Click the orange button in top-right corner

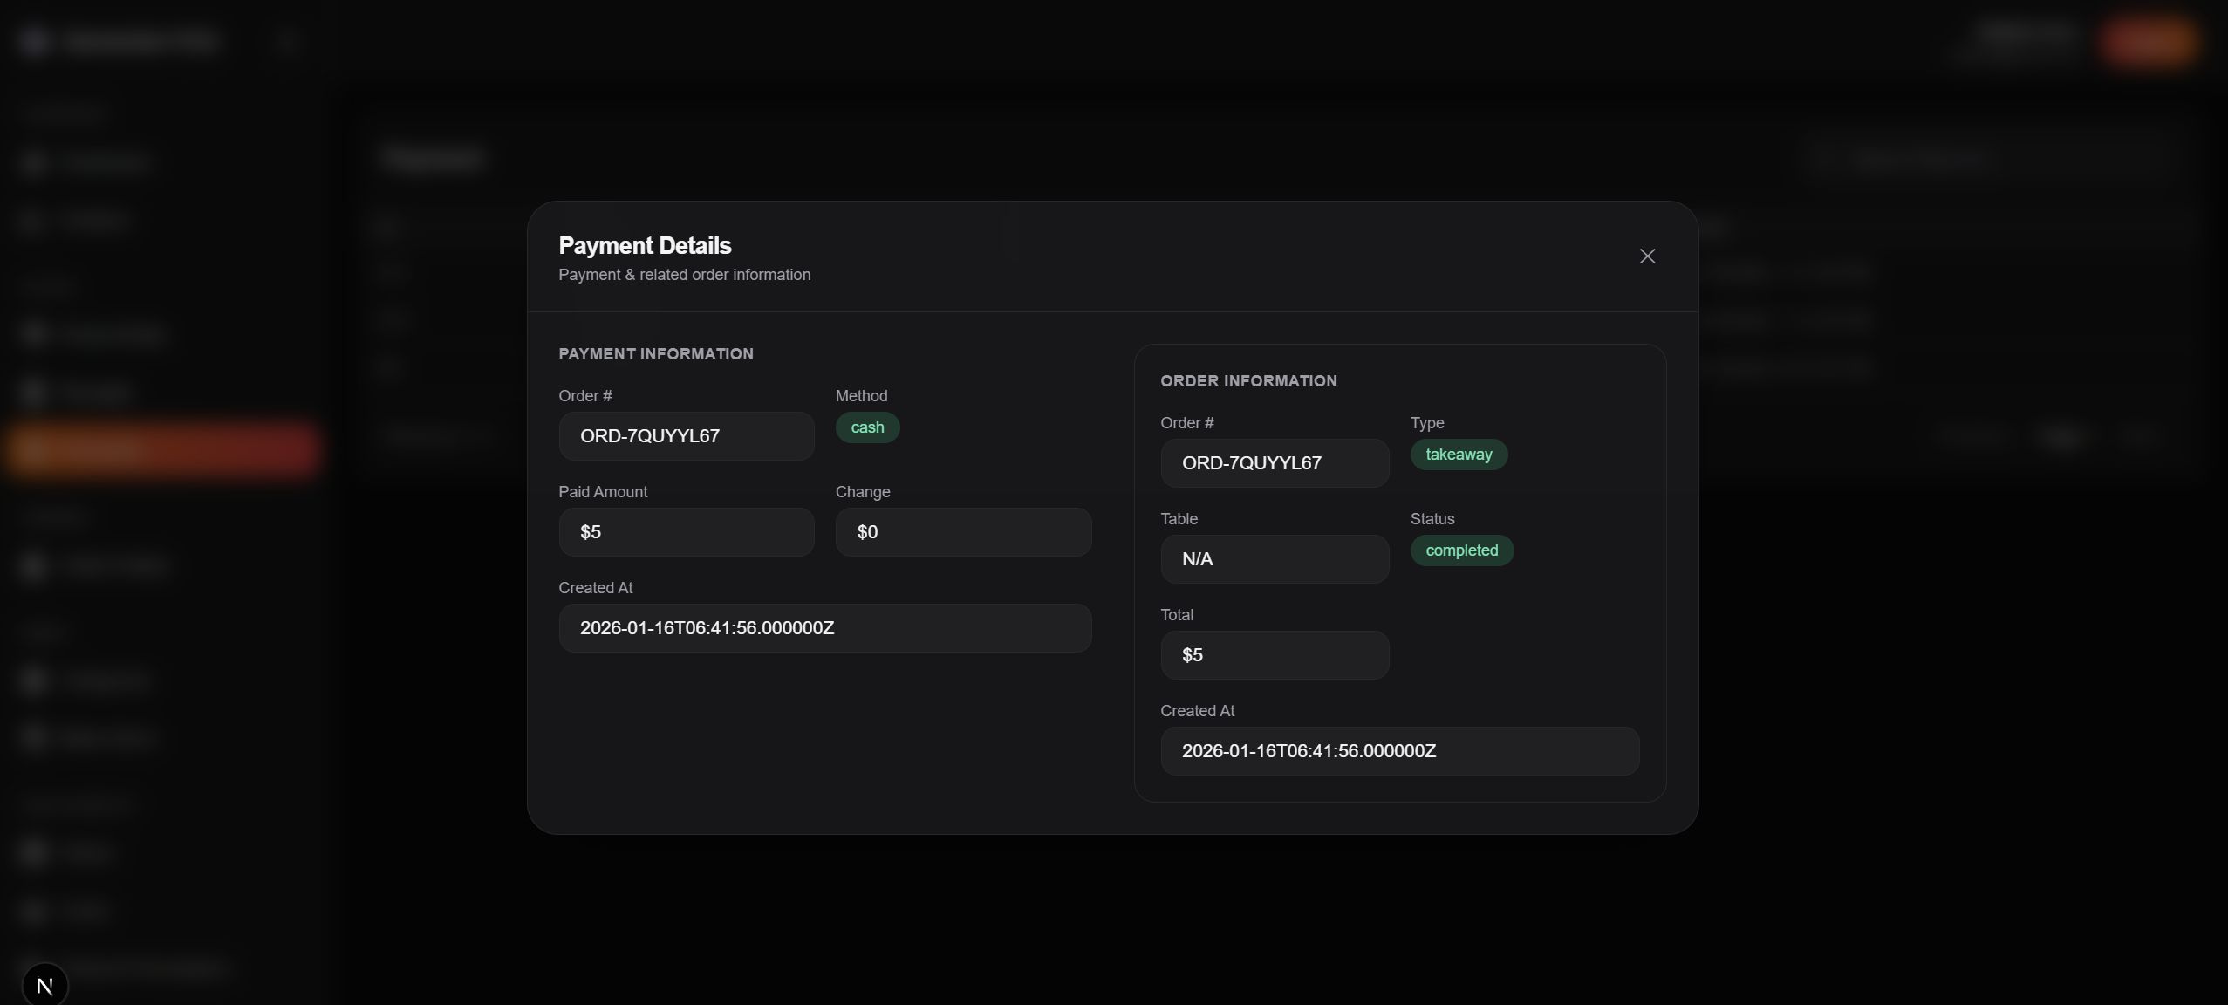(x=2146, y=40)
